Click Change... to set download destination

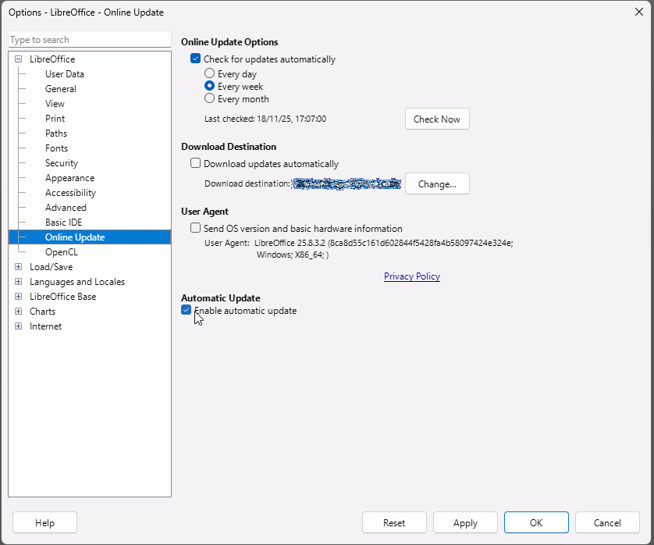(x=437, y=184)
